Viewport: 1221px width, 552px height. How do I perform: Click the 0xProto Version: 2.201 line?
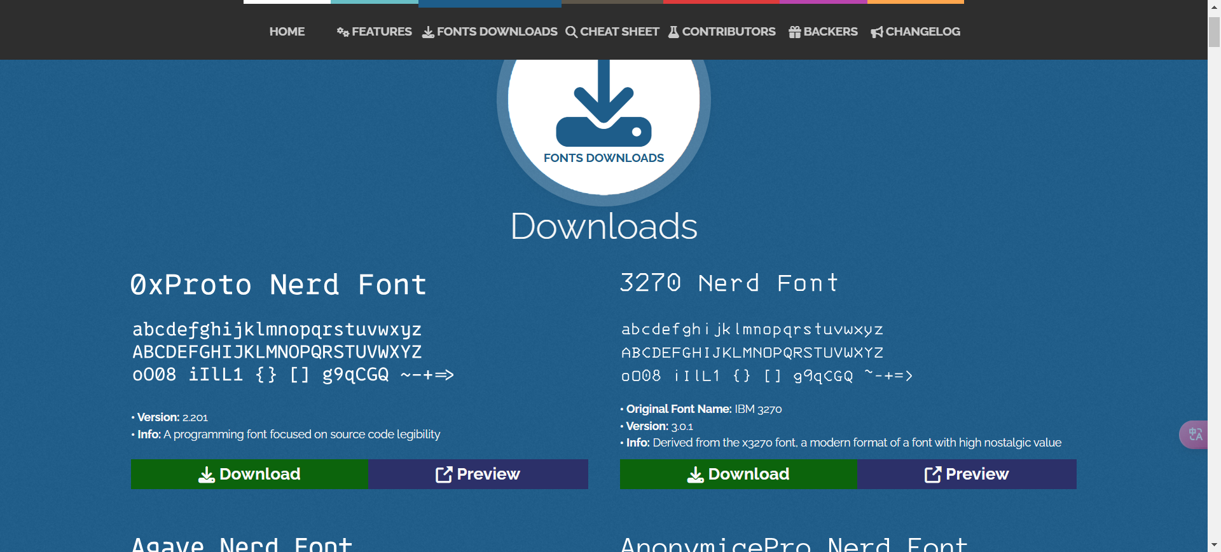[x=170, y=417]
